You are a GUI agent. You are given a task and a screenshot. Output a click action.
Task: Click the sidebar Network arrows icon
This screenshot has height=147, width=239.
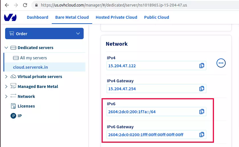pos(13,96)
